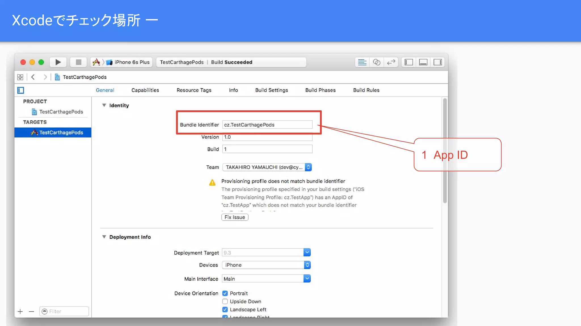Open the scheme selector app icon
The image size is (581, 326).
pyautogui.click(x=96, y=62)
